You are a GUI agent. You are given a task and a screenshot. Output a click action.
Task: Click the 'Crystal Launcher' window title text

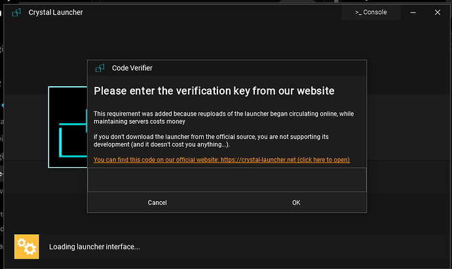[56, 12]
